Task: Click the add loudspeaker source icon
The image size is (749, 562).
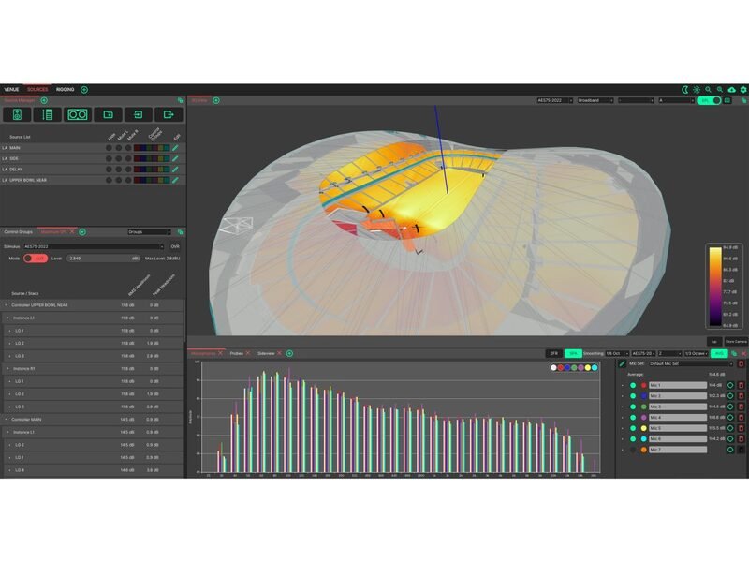Action: coord(17,114)
